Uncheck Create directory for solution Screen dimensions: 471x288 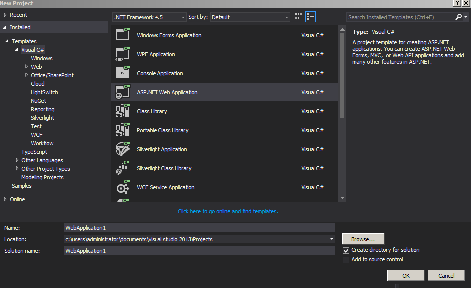(x=346, y=250)
